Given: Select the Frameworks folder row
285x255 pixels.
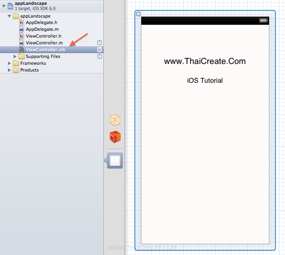Looking at the screenshot, I should 52,63.
